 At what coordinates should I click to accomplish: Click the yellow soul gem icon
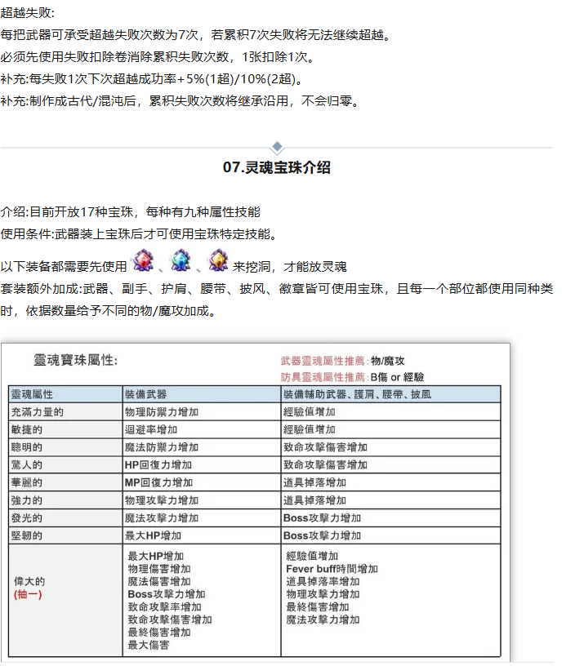tap(218, 260)
